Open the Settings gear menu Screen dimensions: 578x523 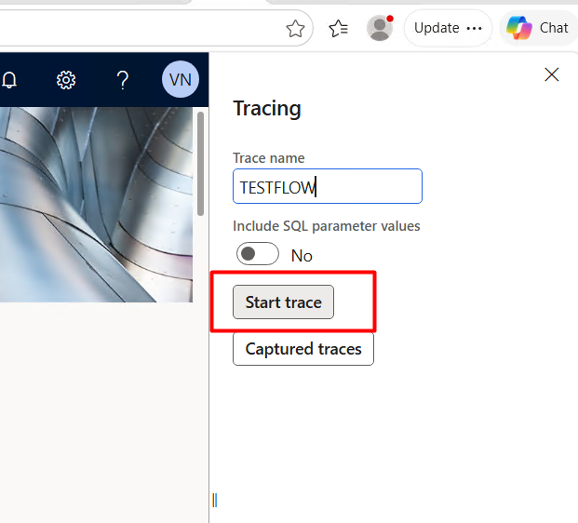(66, 80)
